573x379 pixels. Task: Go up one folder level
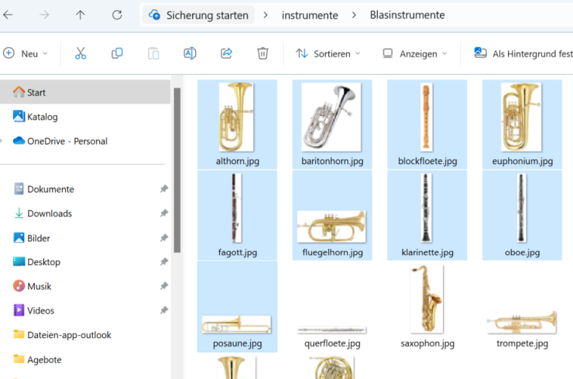[81, 15]
